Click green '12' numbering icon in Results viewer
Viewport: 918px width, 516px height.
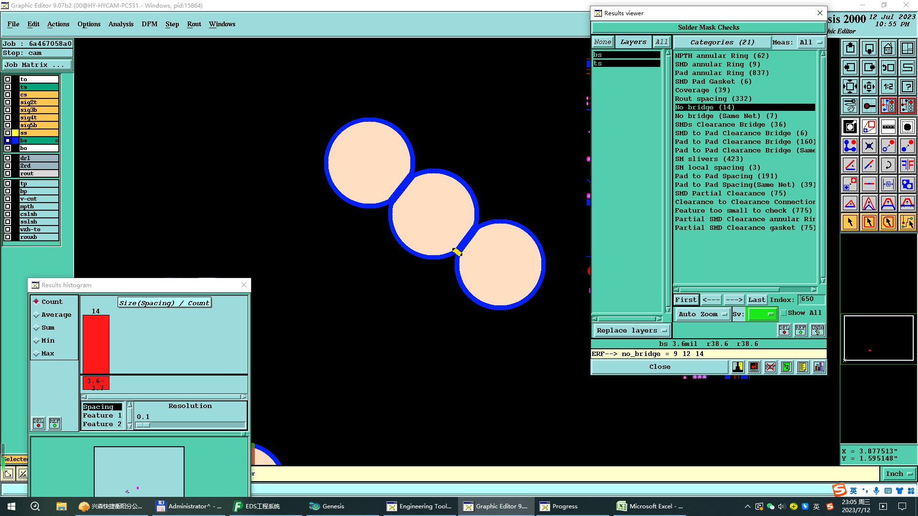click(787, 367)
